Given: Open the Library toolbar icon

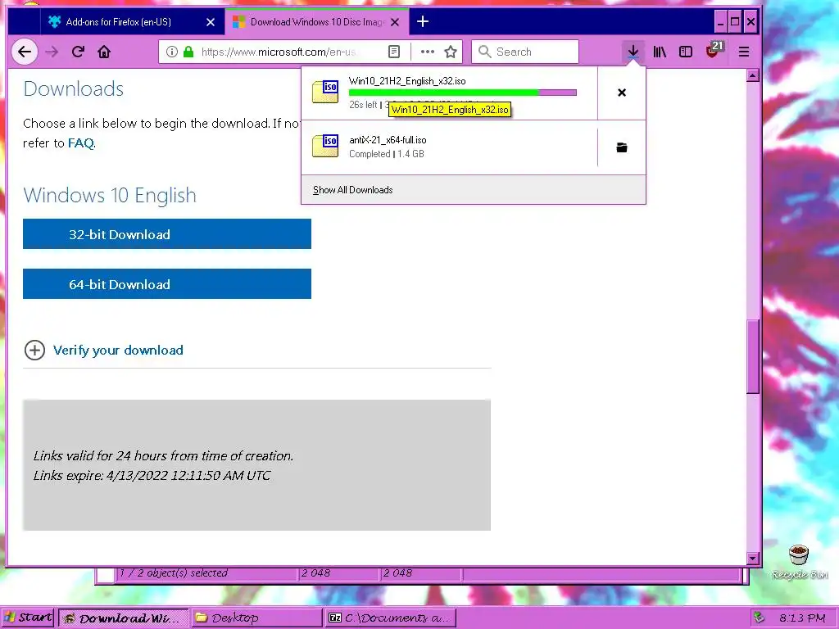Looking at the screenshot, I should [x=660, y=52].
